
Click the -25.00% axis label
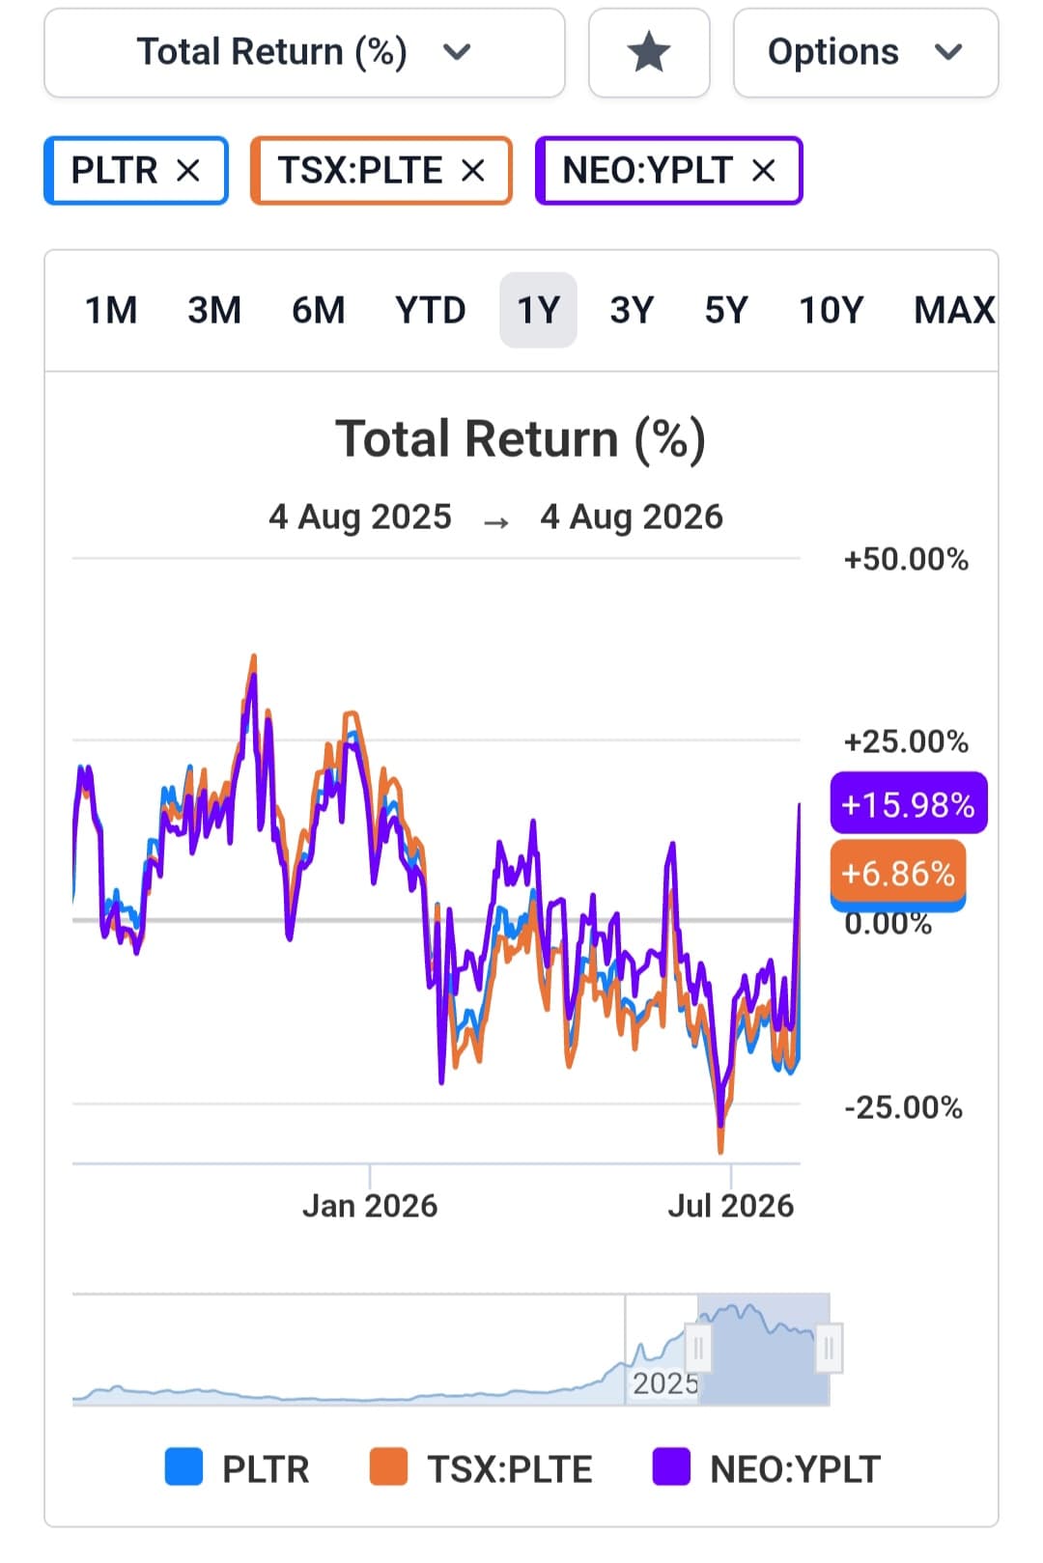click(903, 1107)
